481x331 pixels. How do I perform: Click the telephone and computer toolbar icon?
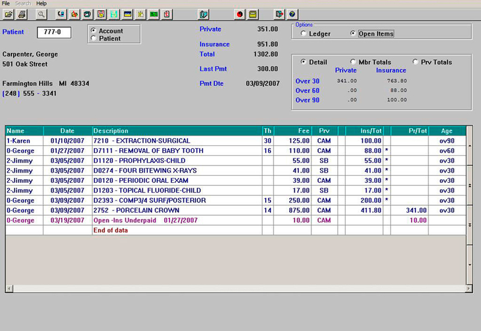(61, 14)
